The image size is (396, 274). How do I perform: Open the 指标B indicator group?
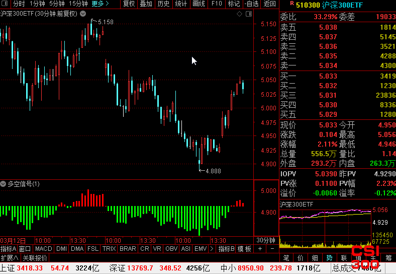227,249
